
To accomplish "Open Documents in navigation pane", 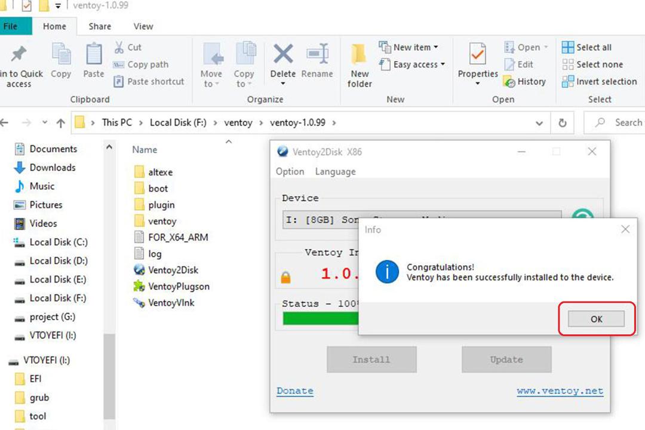I will (x=45, y=149).
